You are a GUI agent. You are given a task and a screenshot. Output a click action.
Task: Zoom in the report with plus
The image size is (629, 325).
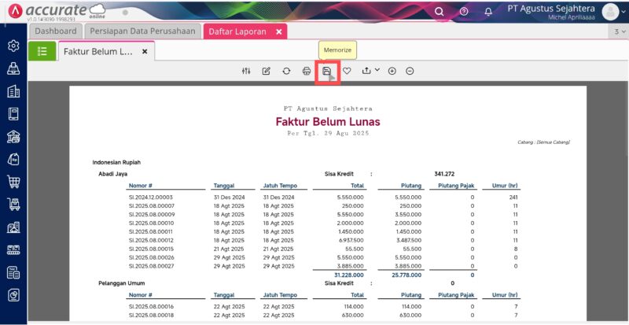pyautogui.click(x=392, y=71)
